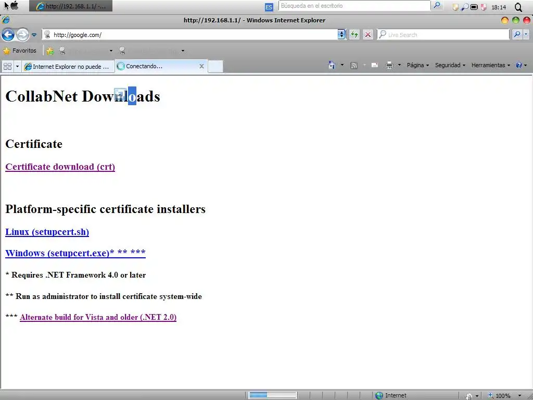Close the Conectando tab with its X
Image resolution: width=533 pixels, height=400 pixels.
201,66
